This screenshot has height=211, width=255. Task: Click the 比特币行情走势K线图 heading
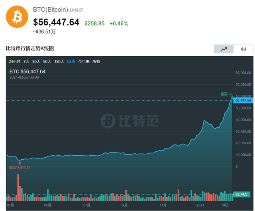pyautogui.click(x=30, y=49)
